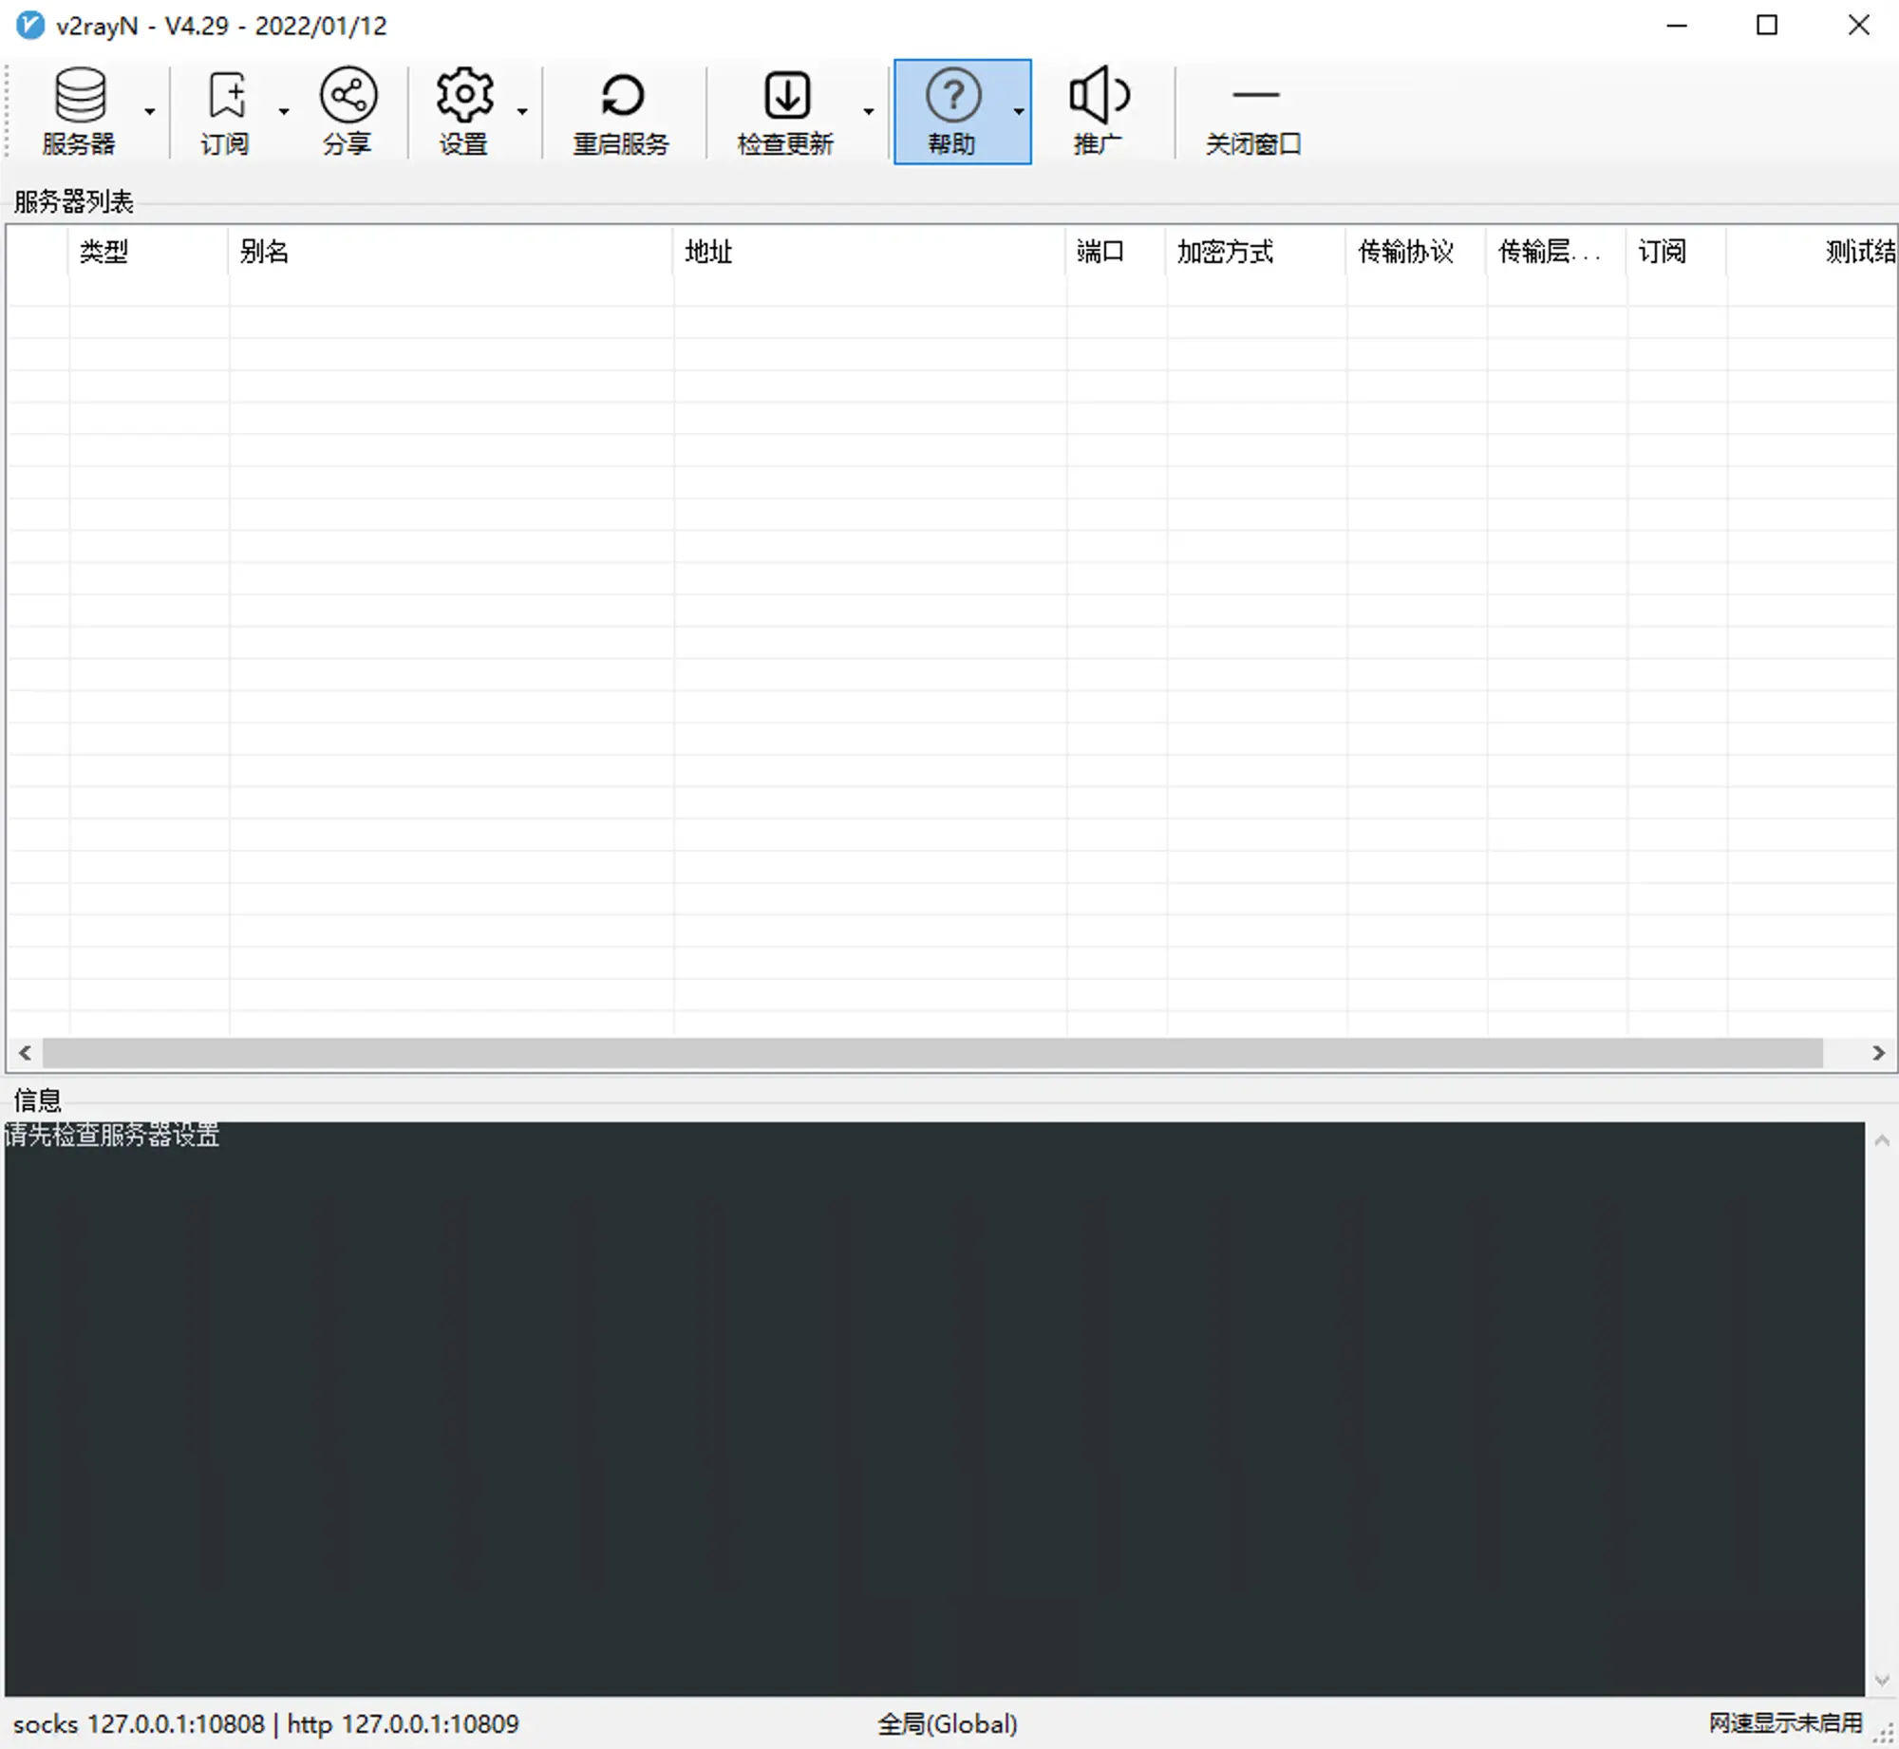Sort by the 传输协议 column header
This screenshot has height=1749, width=1899.
coord(1417,252)
